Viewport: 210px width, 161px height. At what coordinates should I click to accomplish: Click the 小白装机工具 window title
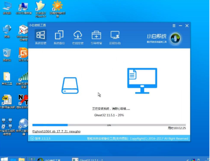point(37,25)
